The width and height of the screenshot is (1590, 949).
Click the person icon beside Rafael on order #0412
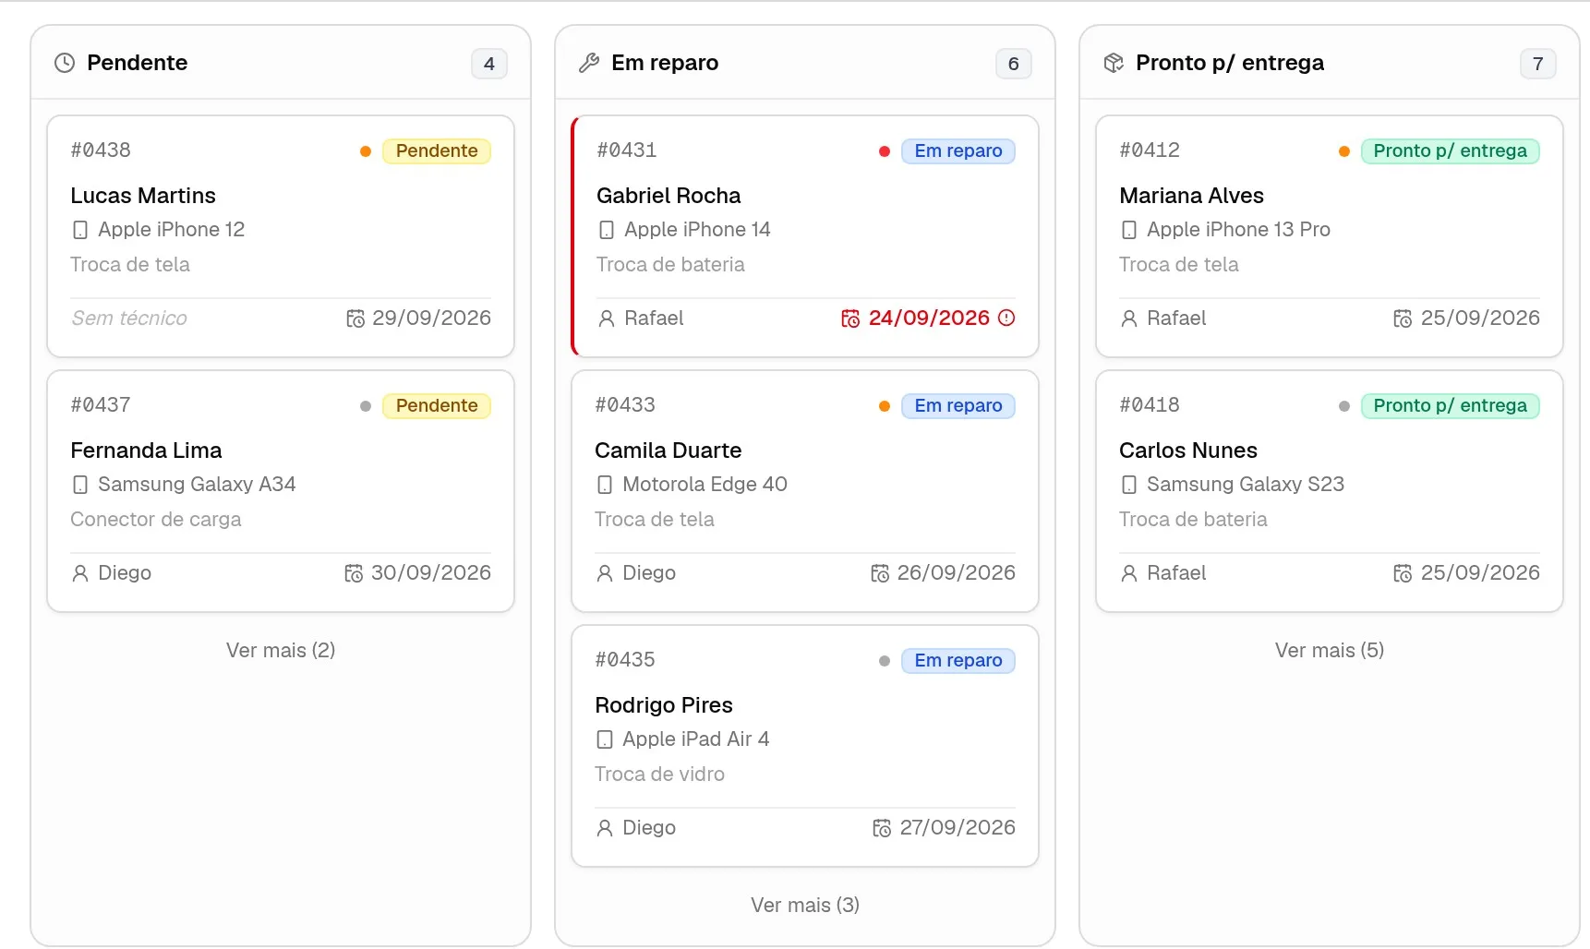pos(1129,318)
